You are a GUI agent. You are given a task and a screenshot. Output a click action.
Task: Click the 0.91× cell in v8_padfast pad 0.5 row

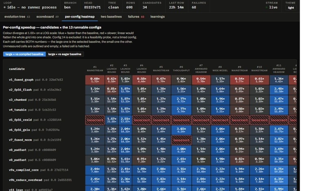click(x=141, y=160)
